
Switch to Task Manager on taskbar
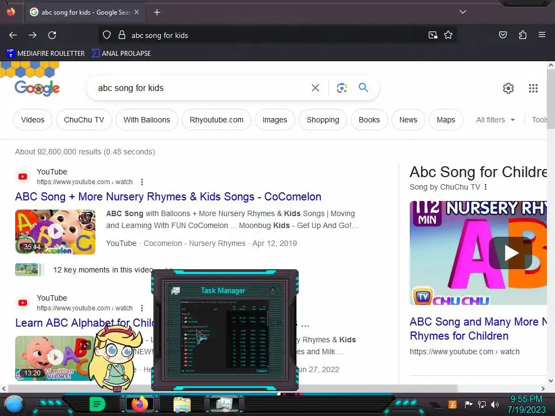click(224, 404)
